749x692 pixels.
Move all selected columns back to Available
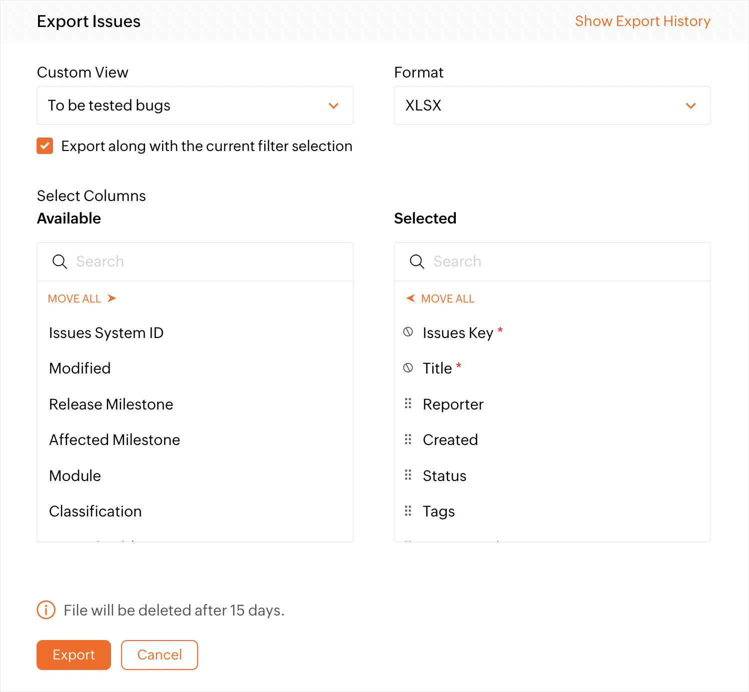coord(440,298)
